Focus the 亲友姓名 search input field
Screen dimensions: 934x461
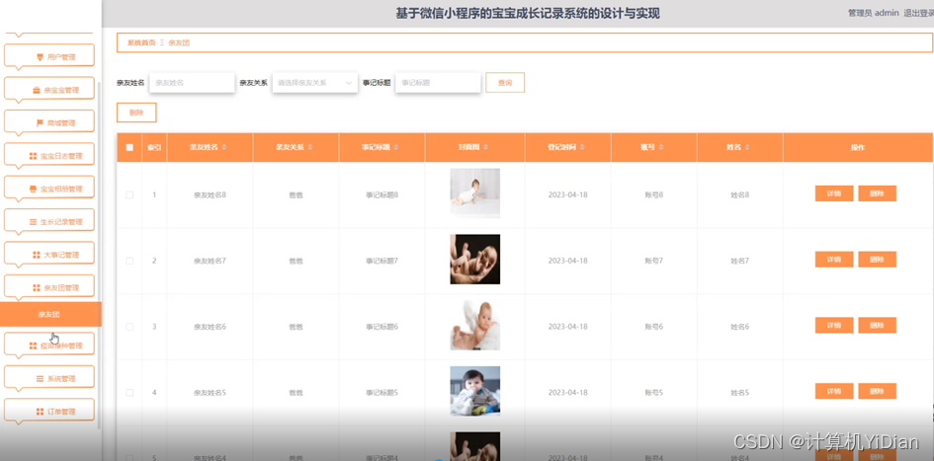[192, 83]
